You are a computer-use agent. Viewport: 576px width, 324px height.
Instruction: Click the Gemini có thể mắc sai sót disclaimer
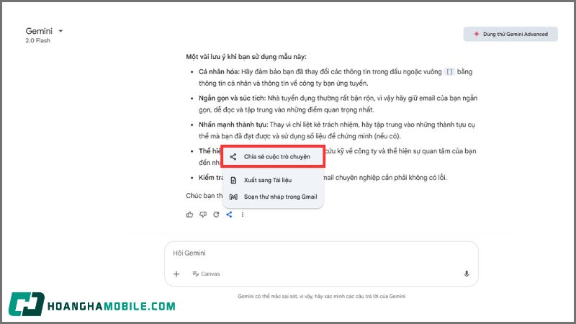321,296
